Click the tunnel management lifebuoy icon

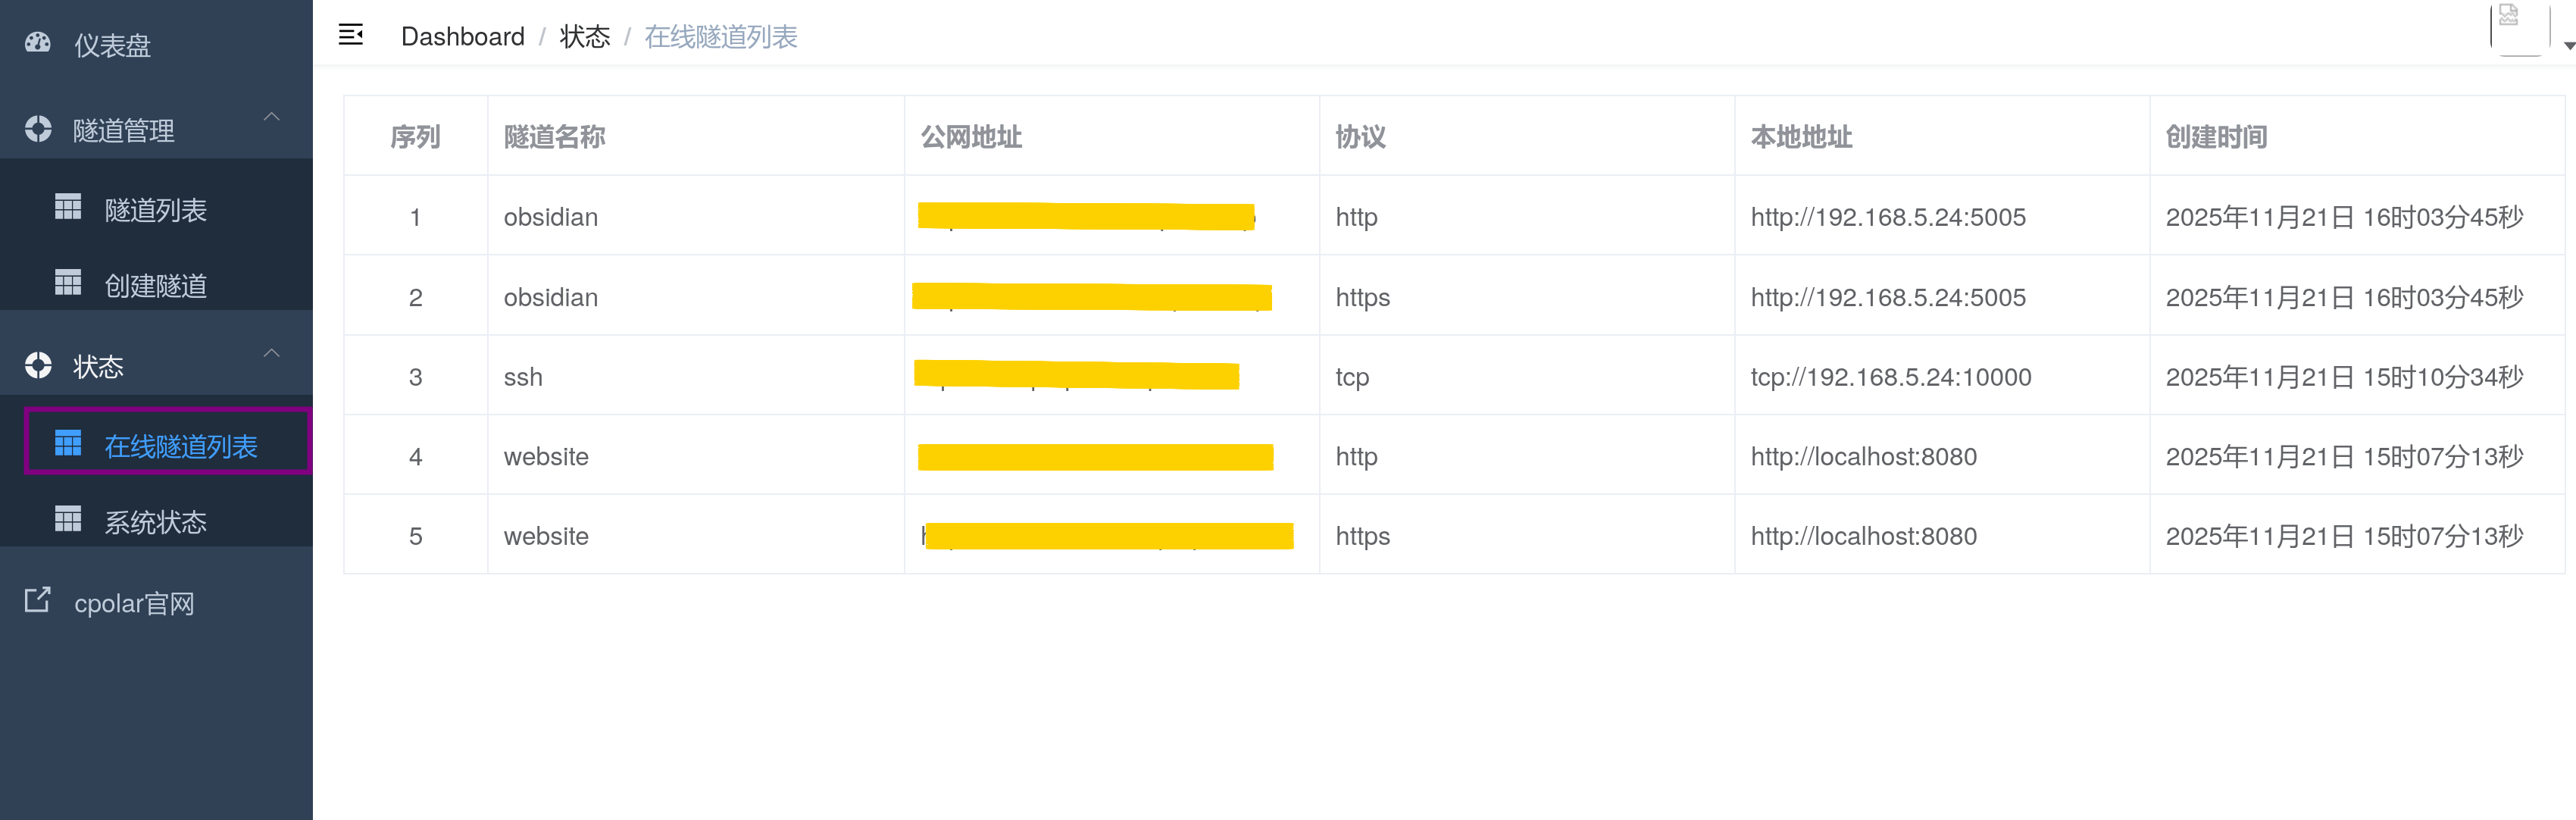coord(38,129)
